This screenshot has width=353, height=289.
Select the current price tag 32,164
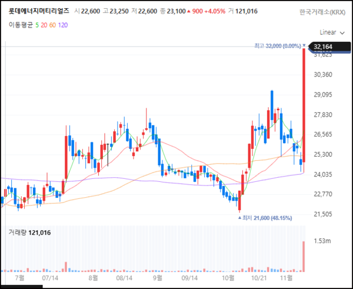[324, 46]
